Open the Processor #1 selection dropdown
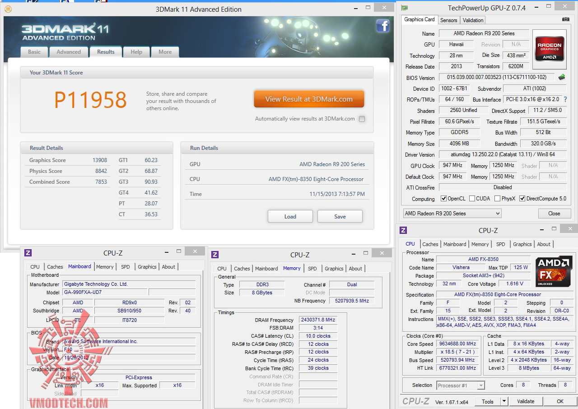Viewport: 578px width, 409px height. click(x=461, y=386)
